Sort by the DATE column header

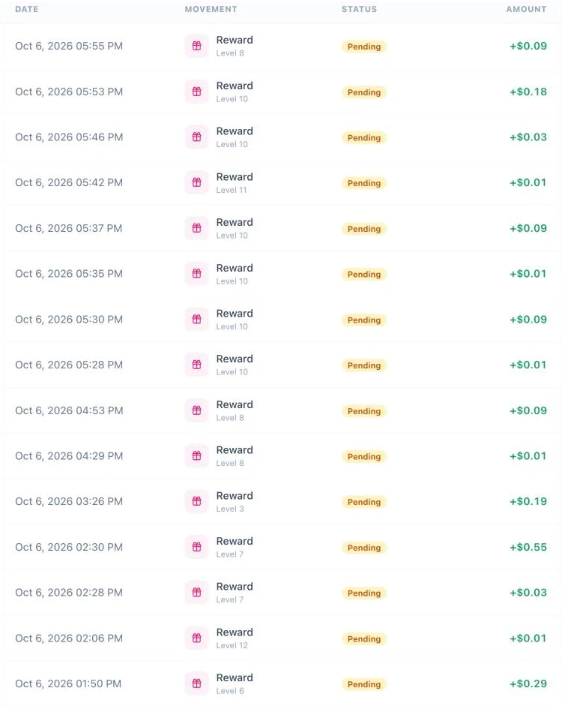26,9
